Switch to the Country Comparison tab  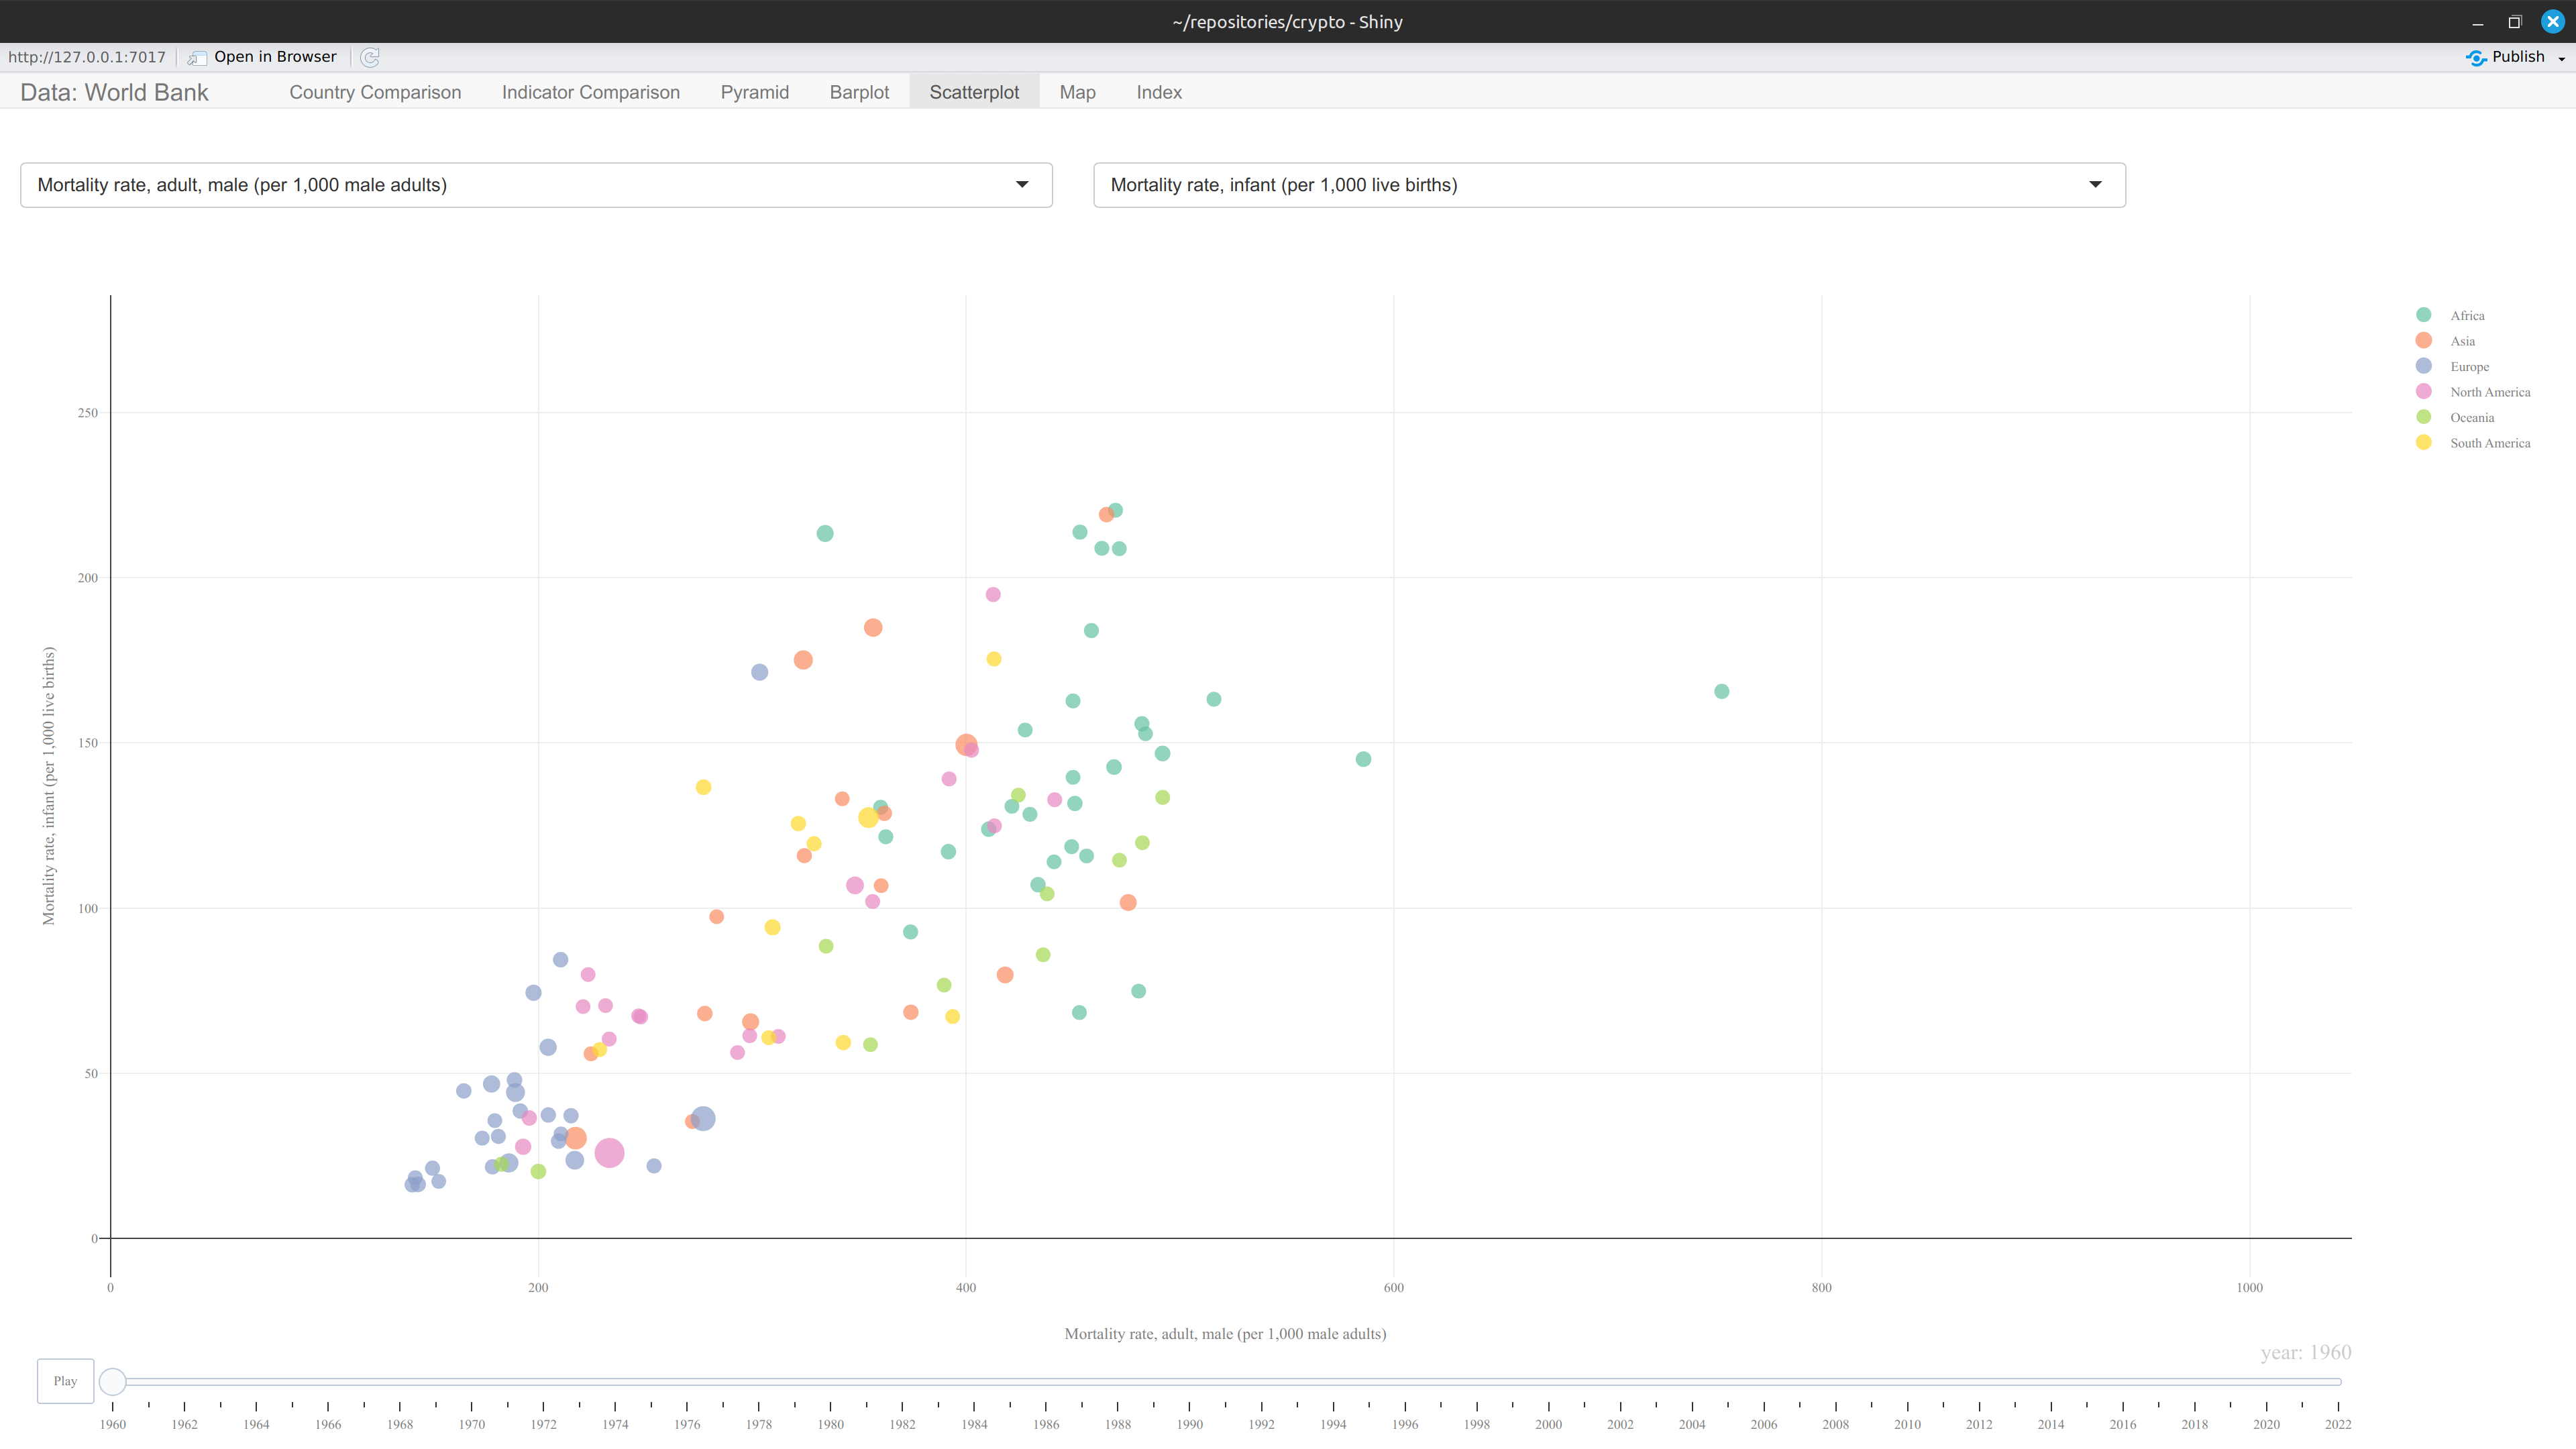point(375,92)
